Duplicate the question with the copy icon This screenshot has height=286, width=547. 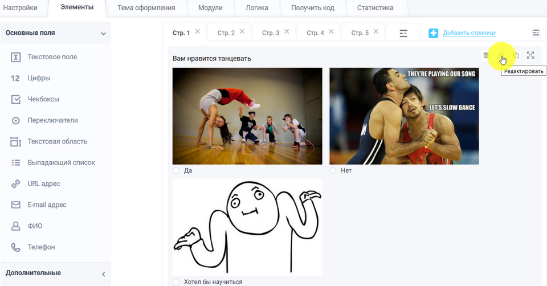(516, 55)
